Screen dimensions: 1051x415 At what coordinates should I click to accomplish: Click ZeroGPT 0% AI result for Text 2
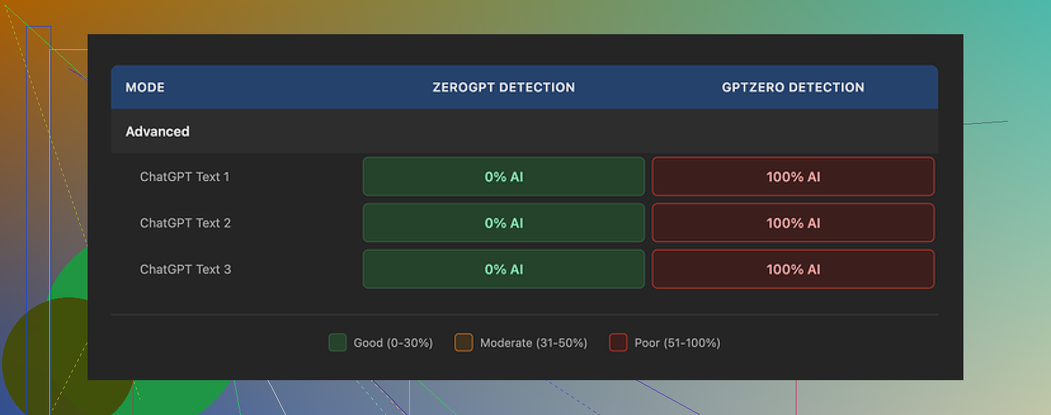pyautogui.click(x=504, y=223)
